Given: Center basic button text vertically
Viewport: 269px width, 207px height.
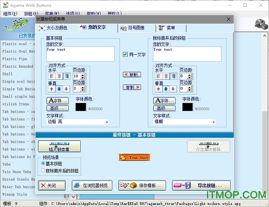Looking at the screenshot, I should tap(59, 89).
